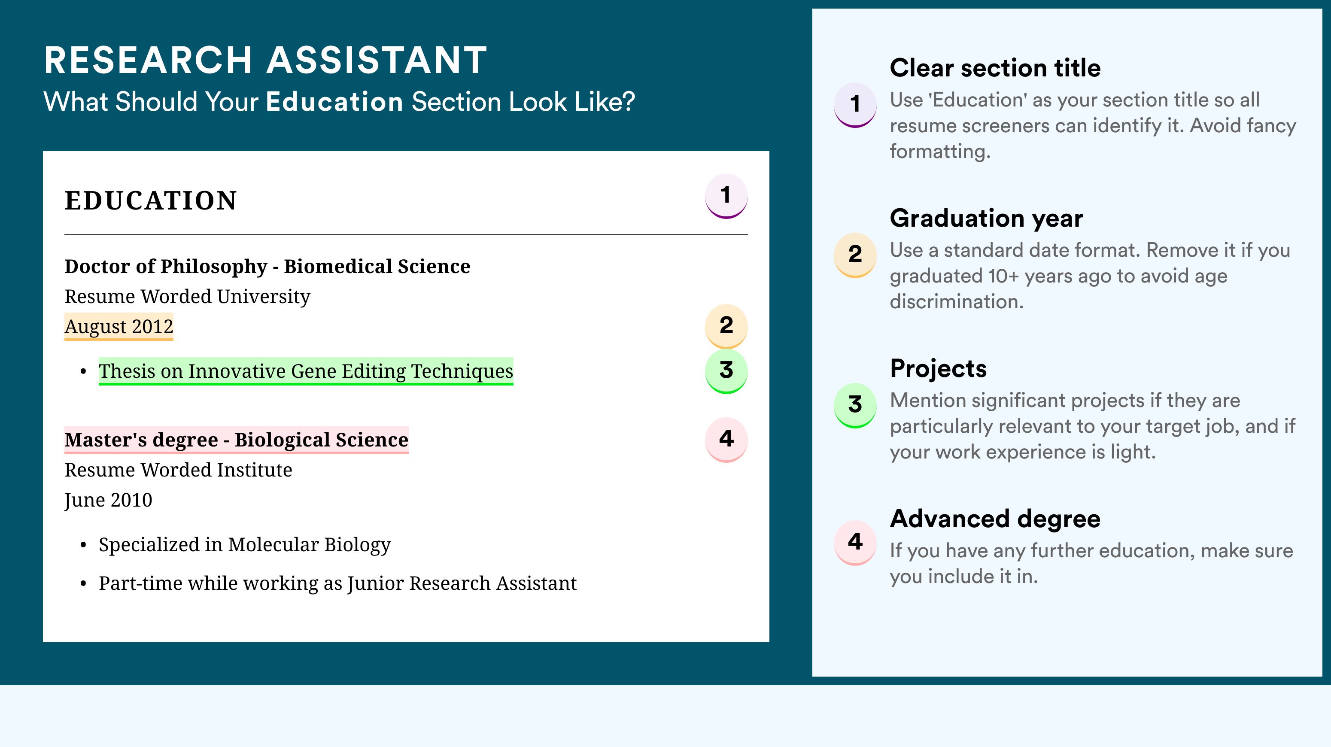
Task: Select the 'June 2010' date
Action: (x=108, y=500)
